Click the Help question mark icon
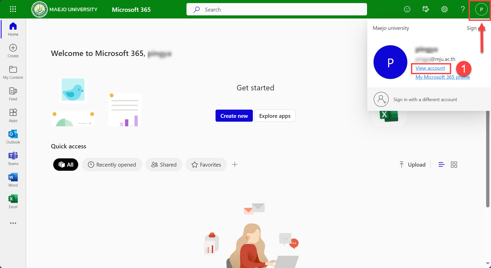Image resolution: width=491 pixels, height=268 pixels. coord(462,9)
